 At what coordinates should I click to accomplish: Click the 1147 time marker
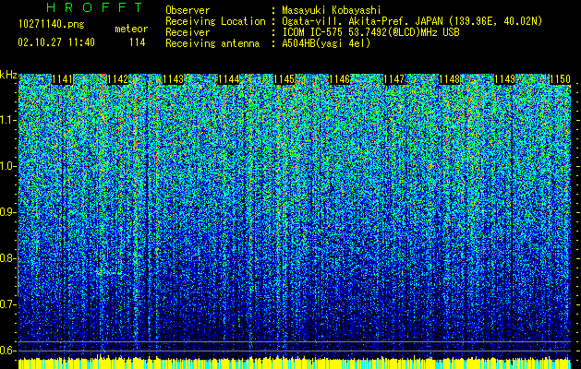(x=394, y=79)
